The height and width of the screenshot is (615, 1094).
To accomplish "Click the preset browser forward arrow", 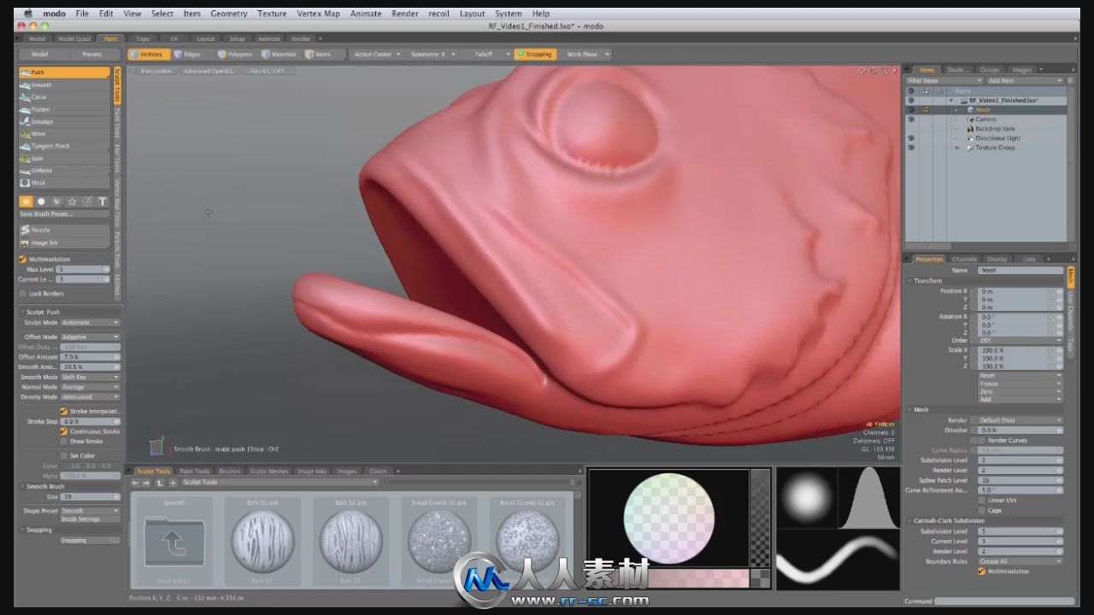I will [147, 483].
